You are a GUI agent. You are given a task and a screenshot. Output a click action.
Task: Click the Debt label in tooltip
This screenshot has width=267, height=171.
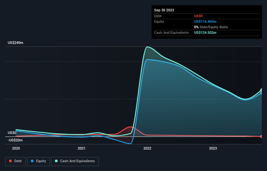(158, 16)
